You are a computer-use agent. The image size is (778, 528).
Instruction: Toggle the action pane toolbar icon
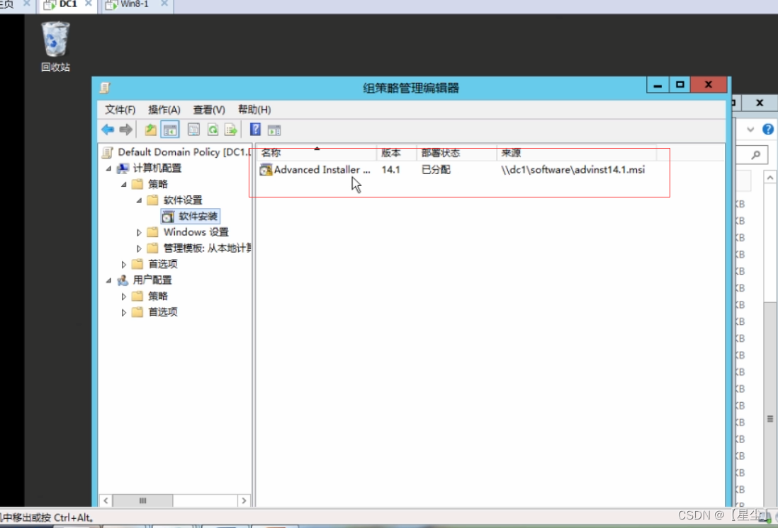click(274, 130)
